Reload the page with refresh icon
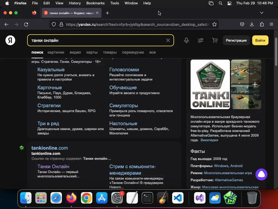The width and height of the screenshot is (278, 209). [26, 24]
